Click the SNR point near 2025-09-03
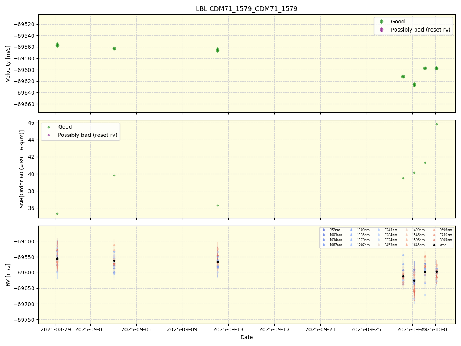 114,175
